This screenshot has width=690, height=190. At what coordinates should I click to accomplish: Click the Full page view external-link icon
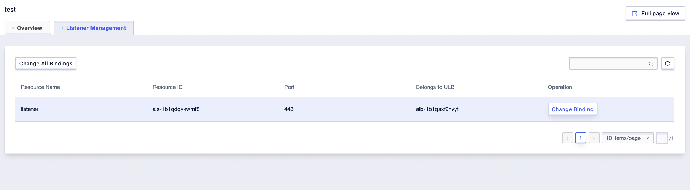click(x=635, y=14)
